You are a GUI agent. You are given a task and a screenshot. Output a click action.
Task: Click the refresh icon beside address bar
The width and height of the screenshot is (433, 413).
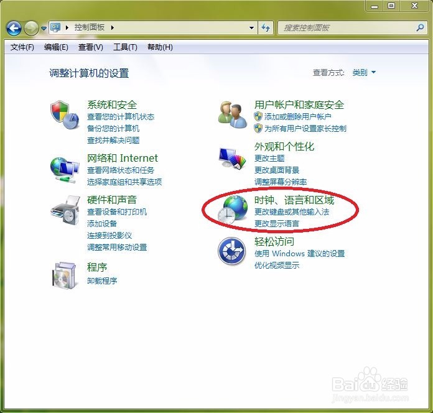[x=266, y=27]
